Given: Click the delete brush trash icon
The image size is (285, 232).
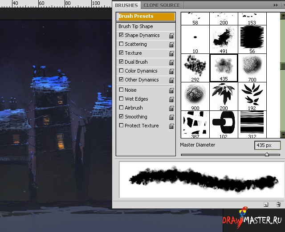Looking at the screenshot, I should tap(278, 204).
